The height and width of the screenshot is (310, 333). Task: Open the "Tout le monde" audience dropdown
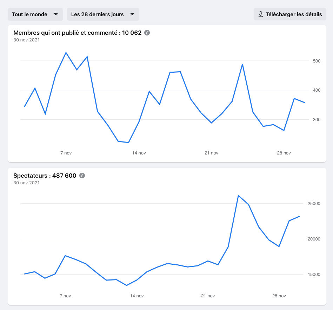tap(35, 14)
